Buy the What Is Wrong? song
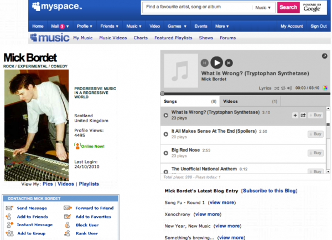 [x=315, y=115]
